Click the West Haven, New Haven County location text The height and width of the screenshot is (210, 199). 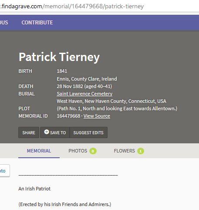(x=111, y=101)
